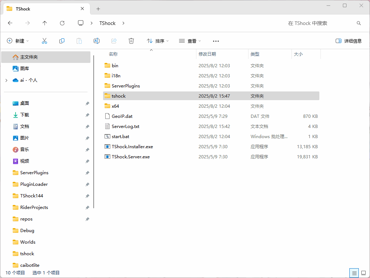Select the bin folder icon

click(107, 65)
